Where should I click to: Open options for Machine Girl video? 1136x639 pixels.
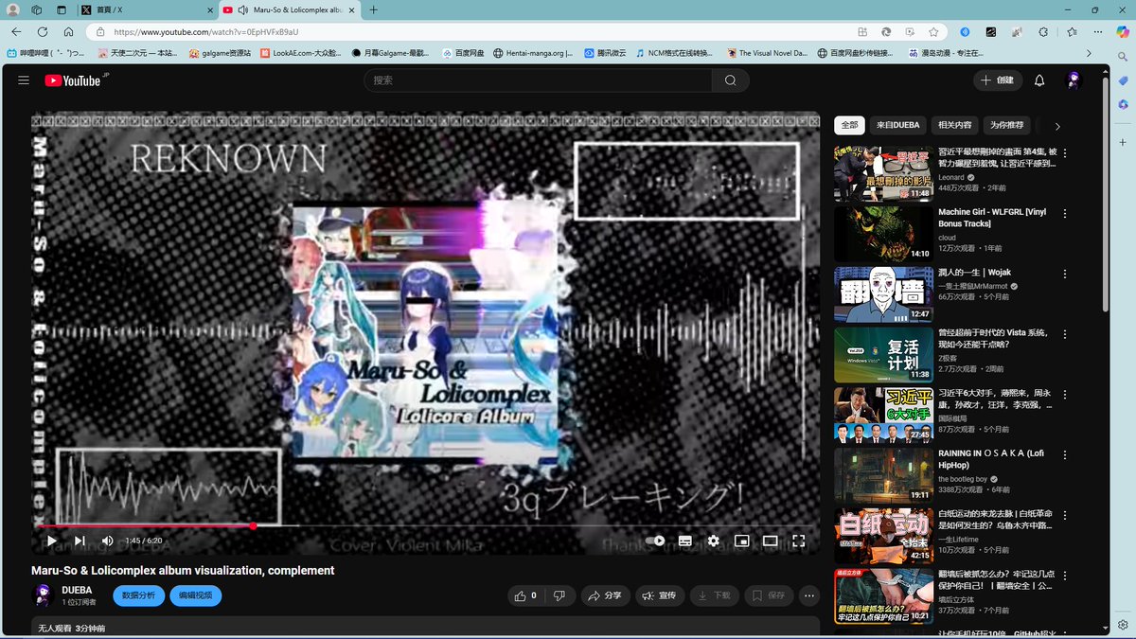(x=1065, y=213)
